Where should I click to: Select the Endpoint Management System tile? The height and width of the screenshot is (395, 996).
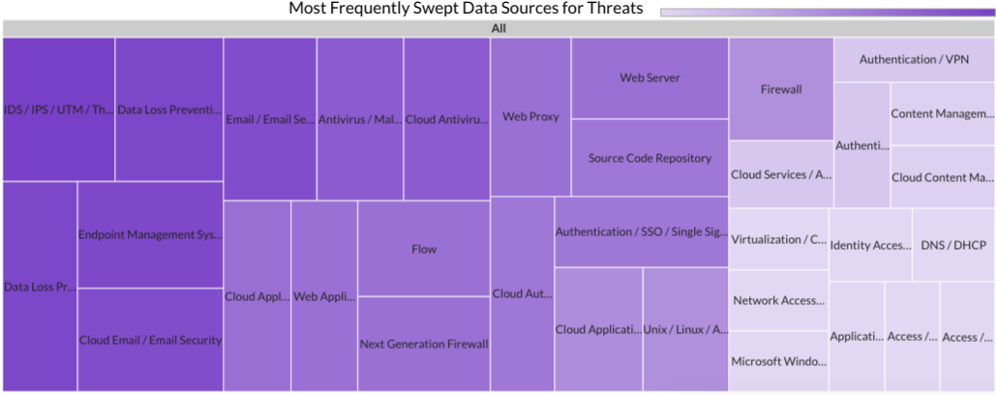tap(151, 235)
